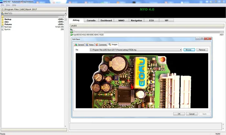226x135 pixels.
Task: Expand the image File path dropdown arrow
Action: point(180,50)
